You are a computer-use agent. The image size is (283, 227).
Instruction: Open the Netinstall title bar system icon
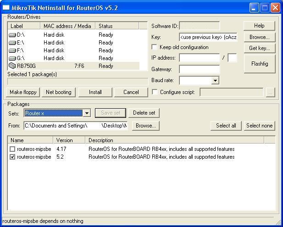pyautogui.click(x=6, y=8)
